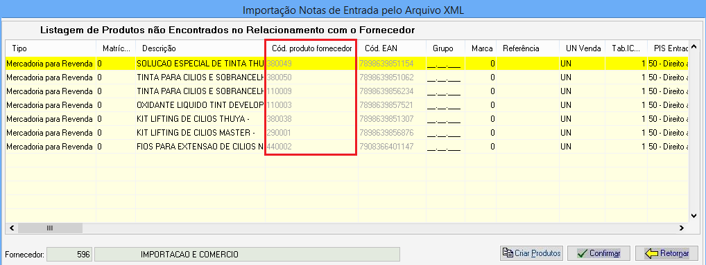The image size is (706, 265).
Task: Click supplier code 380050
Action: tap(279, 77)
